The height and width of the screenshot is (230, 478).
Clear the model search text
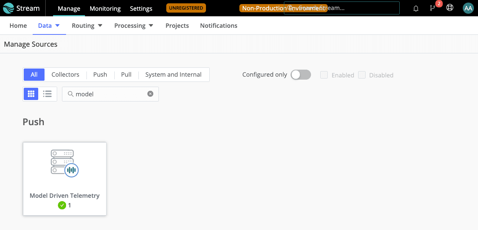click(150, 94)
